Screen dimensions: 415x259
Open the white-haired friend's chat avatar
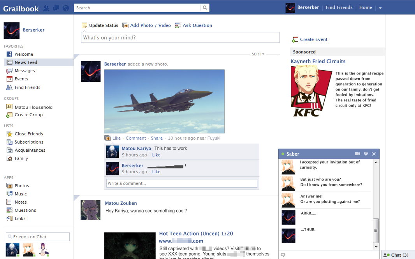(x=12, y=250)
